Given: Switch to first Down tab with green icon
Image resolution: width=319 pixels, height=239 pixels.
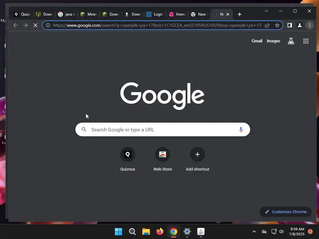Looking at the screenshot, I should 44,14.
